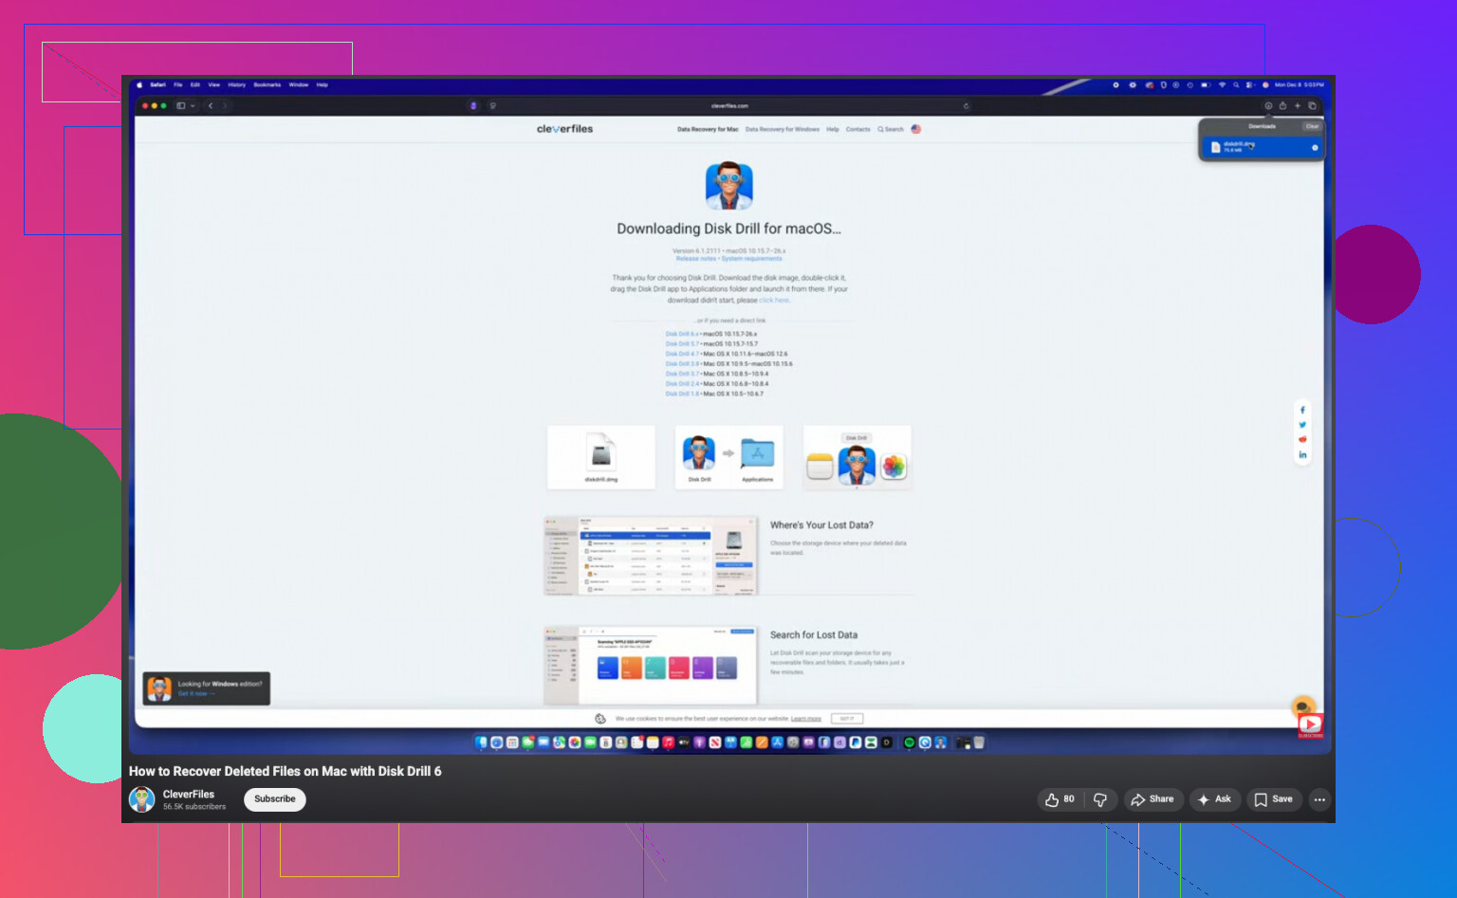This screenshot has width=1457, height=898.
Task: Open the History menu
Action: [x=236, y=84]
